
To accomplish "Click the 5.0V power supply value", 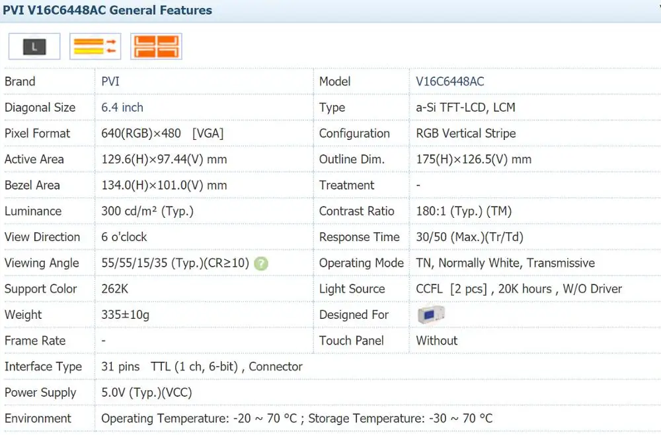I will click(146, 392).
